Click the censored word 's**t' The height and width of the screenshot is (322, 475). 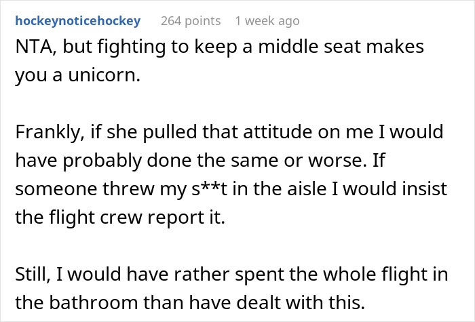click(209, 189)
